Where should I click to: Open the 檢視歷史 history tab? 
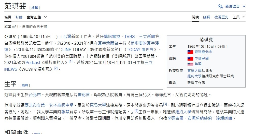pyautogui.click(x=221, y=17)
